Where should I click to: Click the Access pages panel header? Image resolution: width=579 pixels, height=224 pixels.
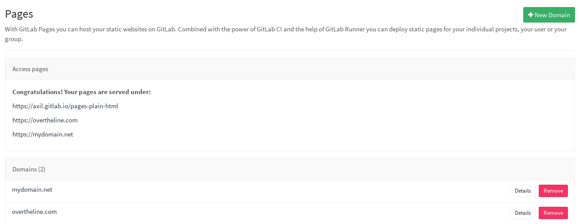(x=30, y=69)
